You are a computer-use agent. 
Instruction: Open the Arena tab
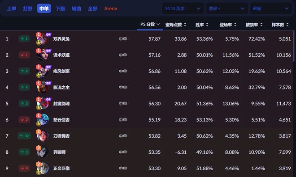[111, 8]
